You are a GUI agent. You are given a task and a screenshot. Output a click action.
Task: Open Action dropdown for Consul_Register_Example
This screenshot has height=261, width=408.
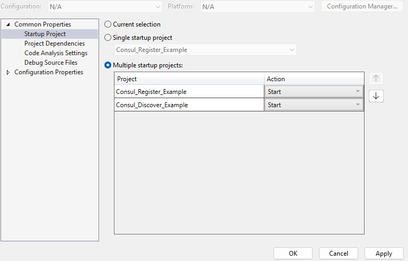[x=314, y=91]
